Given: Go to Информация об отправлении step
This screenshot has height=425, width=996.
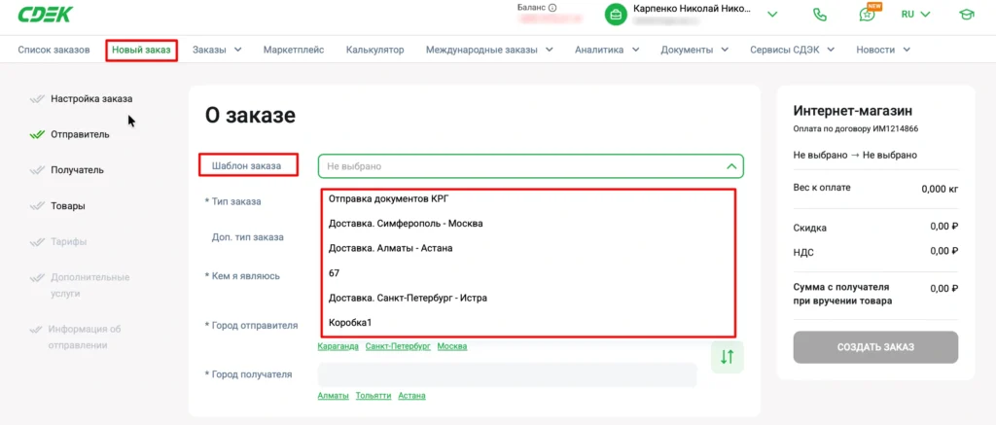Looking at the screenshot, I should tap(85, 337).
